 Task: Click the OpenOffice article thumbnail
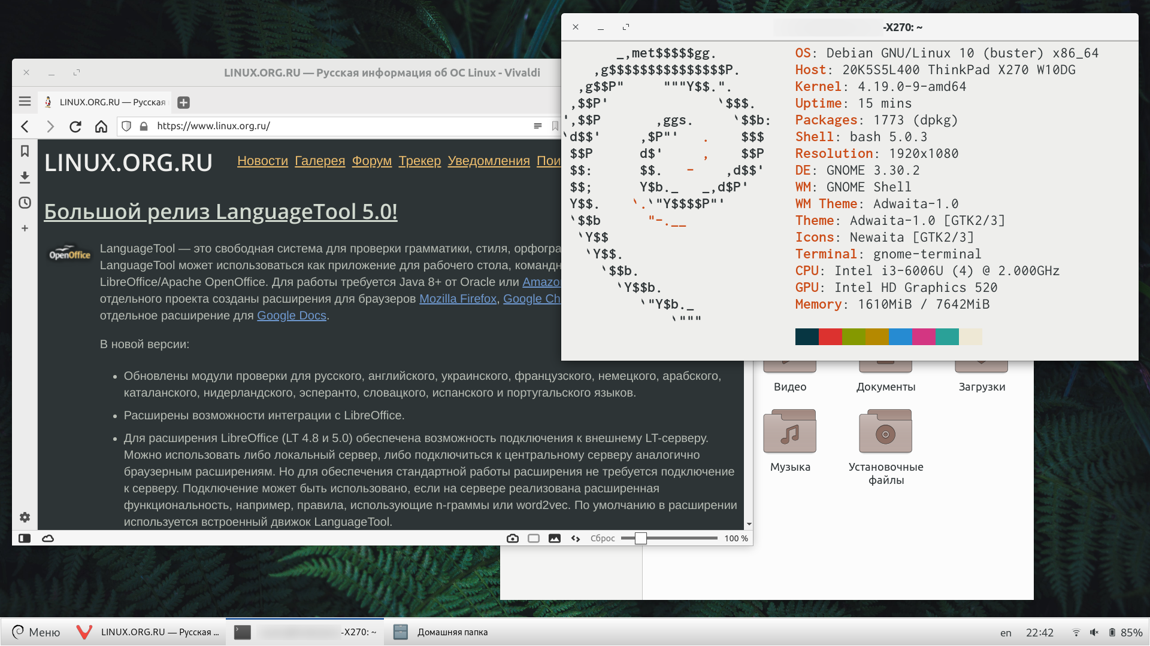69,254
